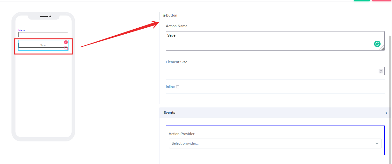Delete the Save button with red X icon
The height and width of the screenshot is (164, 392).
(66, 42)
